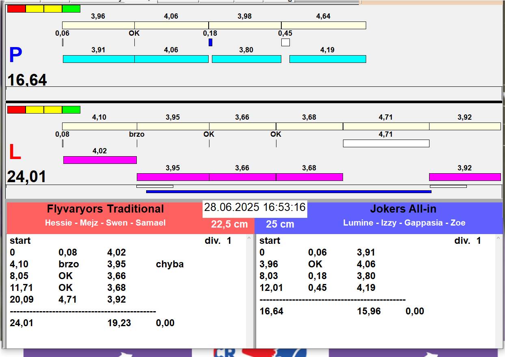Select the cyan 4,19 run bar
Screen dimensions: 505x357
(x=328, y=59)
